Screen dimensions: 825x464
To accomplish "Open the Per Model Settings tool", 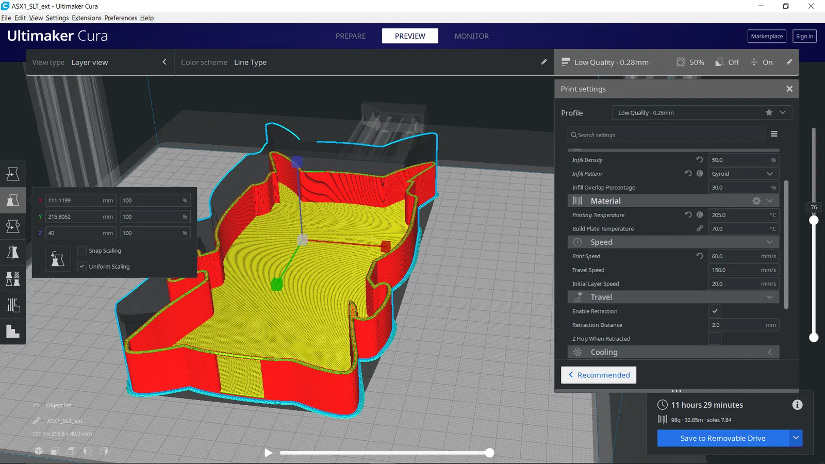I will tap(13, 279).
